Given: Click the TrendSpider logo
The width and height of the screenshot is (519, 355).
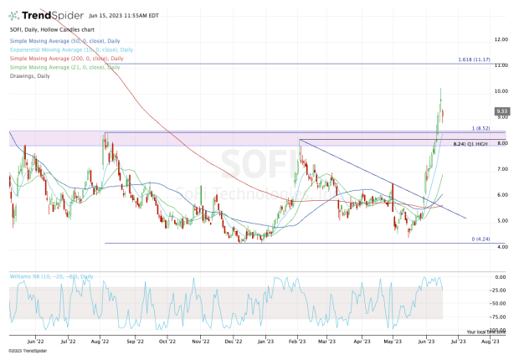Looking at the screenshot, I should 46,16.
